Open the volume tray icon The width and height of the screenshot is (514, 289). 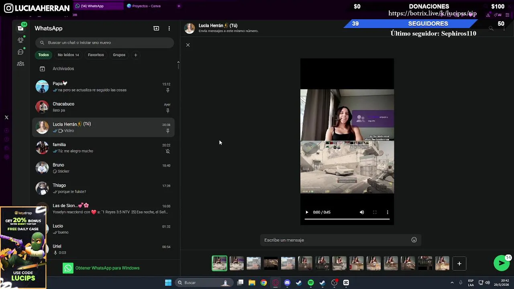pos(487,283)
